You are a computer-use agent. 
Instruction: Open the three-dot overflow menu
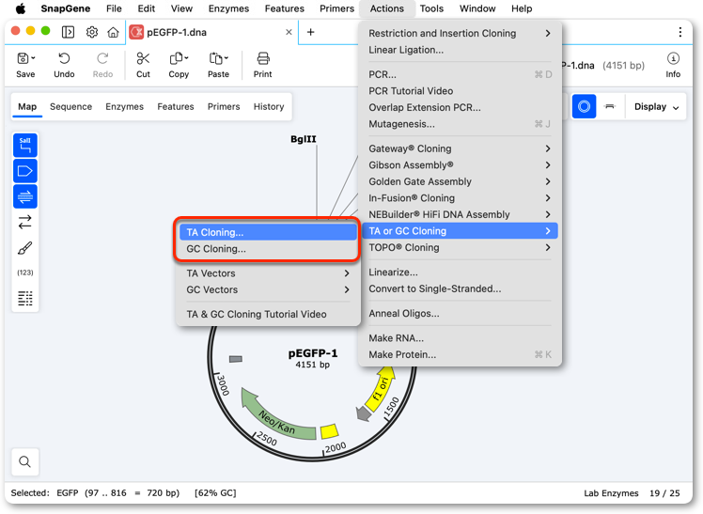coord(680,32)
